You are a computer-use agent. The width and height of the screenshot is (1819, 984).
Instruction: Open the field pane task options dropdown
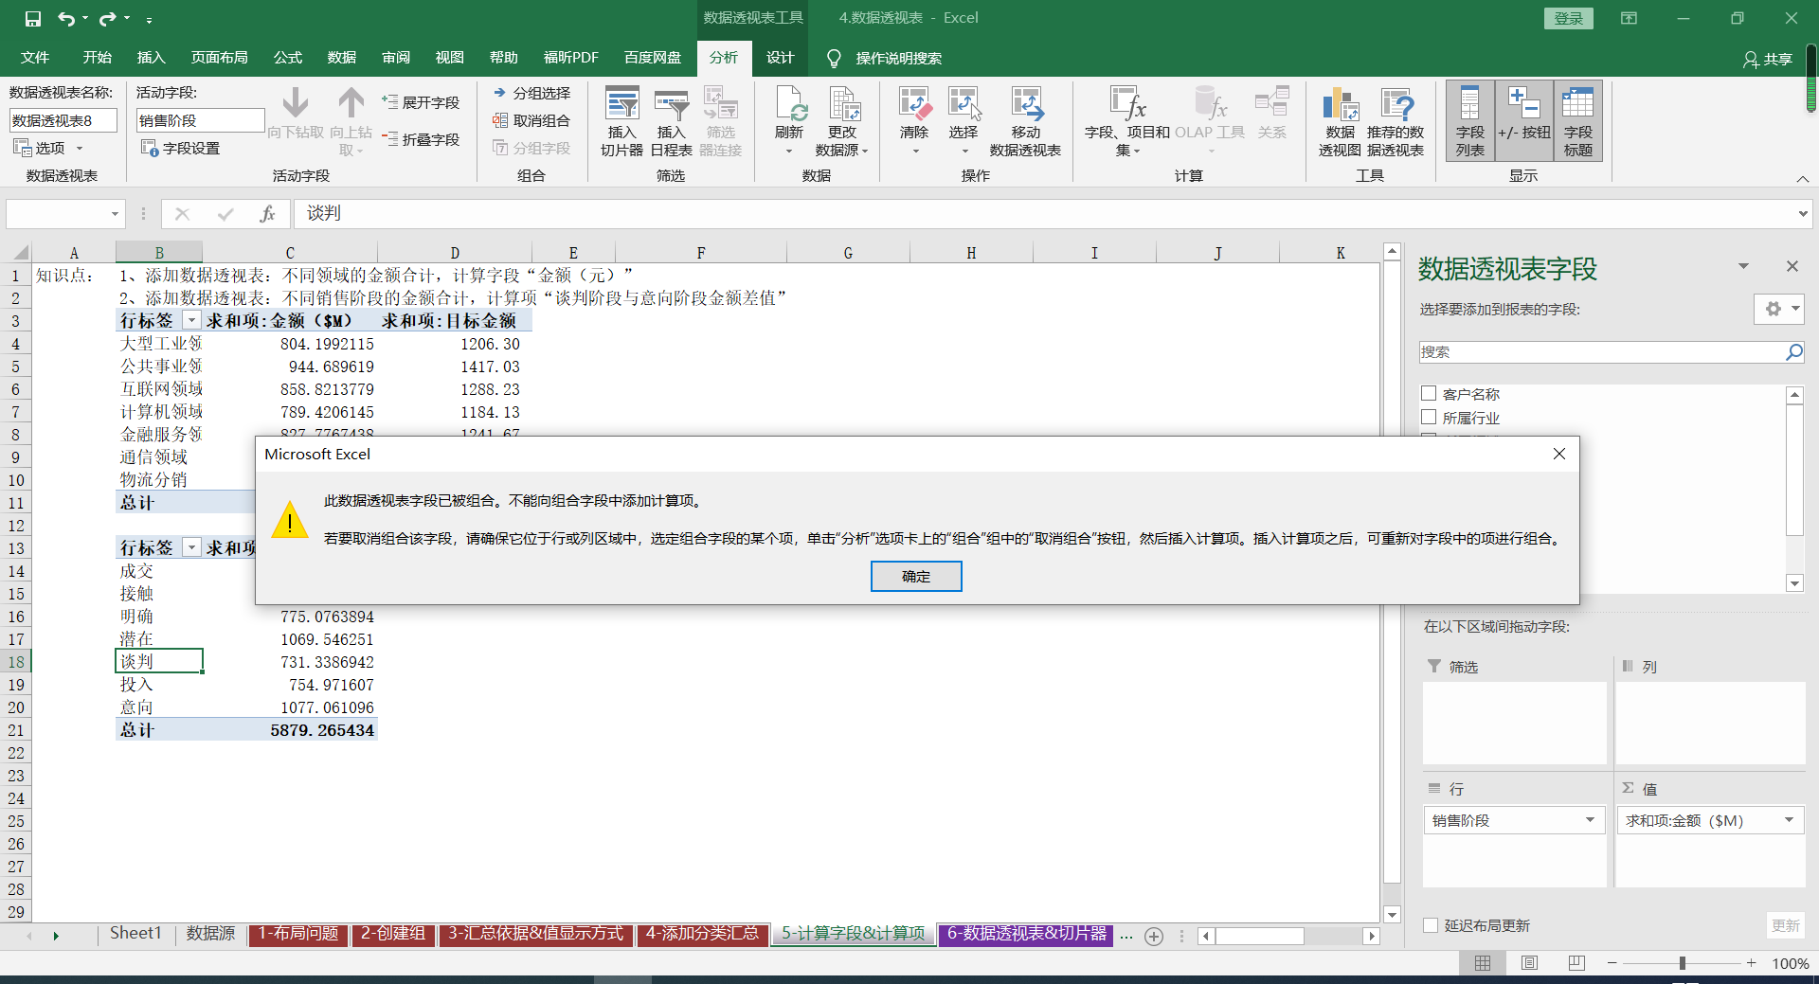pyautogui.click(x=1743, y=267)
